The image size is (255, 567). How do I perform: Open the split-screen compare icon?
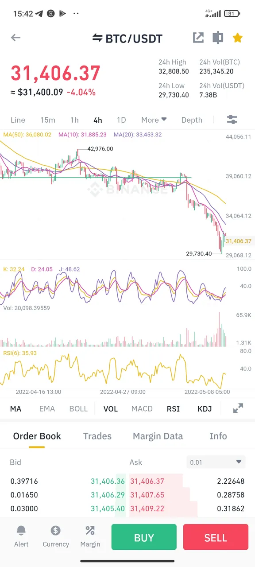click(x=218, y=38)
